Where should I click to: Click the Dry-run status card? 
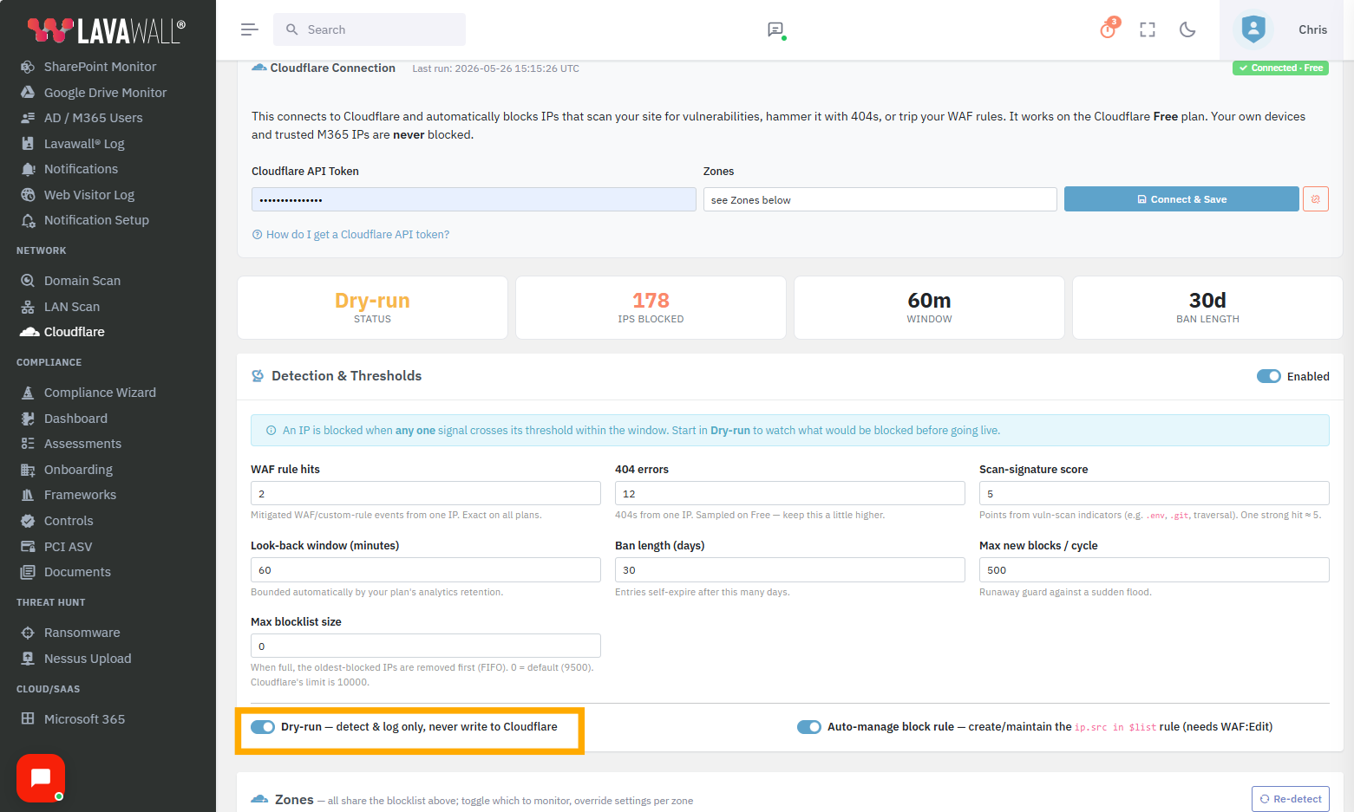click(372, 308)
